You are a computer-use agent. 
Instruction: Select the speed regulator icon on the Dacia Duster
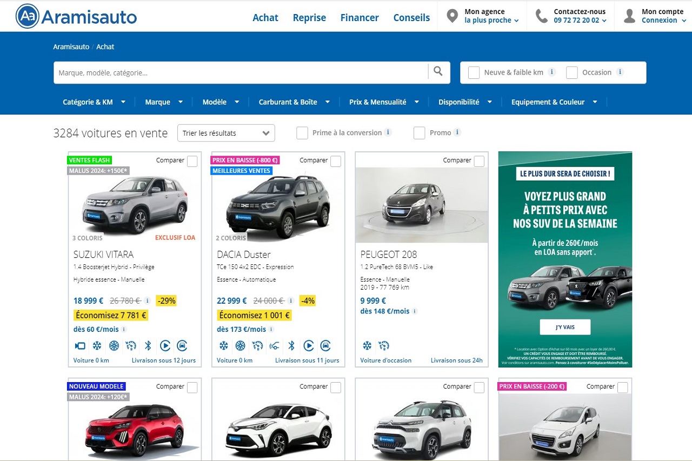pos(257,346)
